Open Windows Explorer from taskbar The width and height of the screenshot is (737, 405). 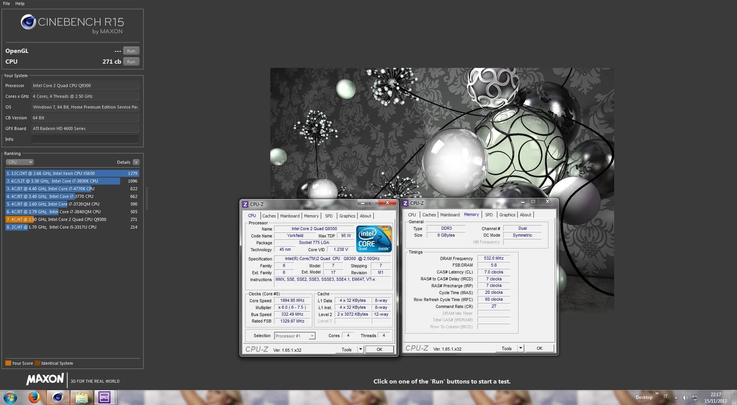click(81, 397)
